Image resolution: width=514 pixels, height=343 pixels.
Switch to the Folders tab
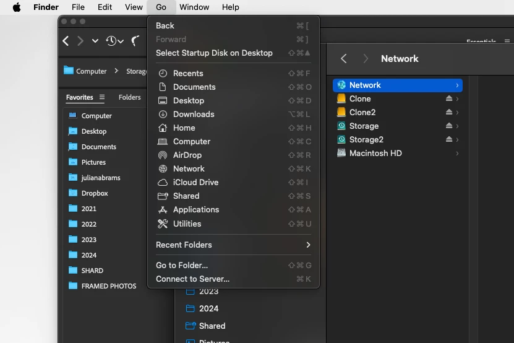(129, 97)
